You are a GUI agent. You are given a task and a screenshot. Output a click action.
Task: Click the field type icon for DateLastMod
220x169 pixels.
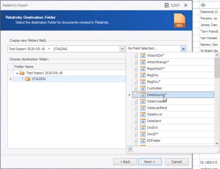(143, 108)
